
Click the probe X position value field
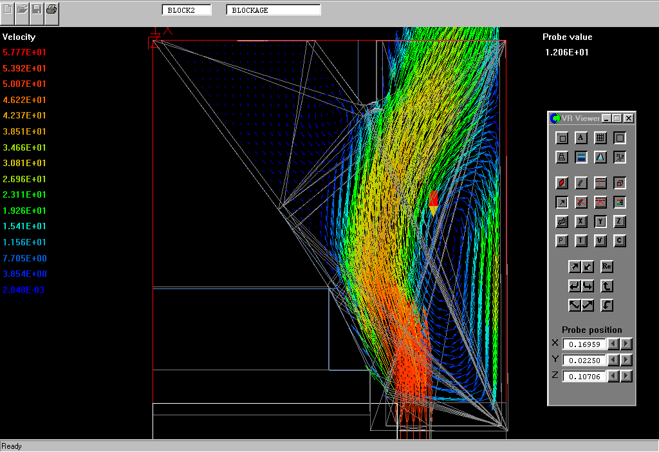tap(584, 344)
